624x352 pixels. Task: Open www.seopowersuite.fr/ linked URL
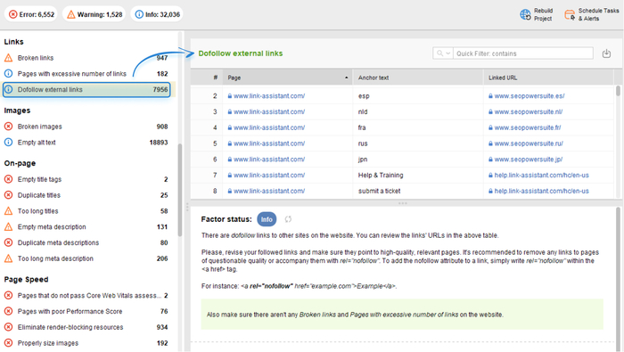(x=528, y=127)
